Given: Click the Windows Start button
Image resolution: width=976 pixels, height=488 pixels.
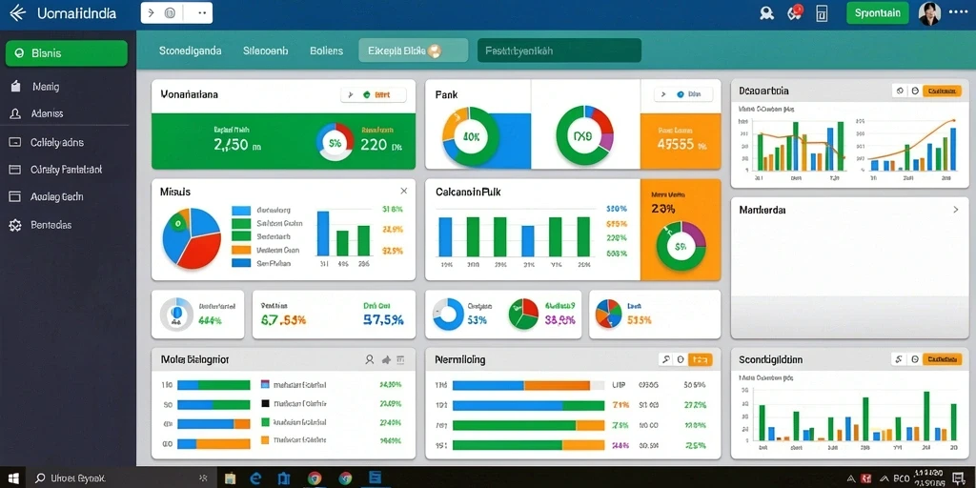Looking at the screenshot, I should click(x=13, y=478).
